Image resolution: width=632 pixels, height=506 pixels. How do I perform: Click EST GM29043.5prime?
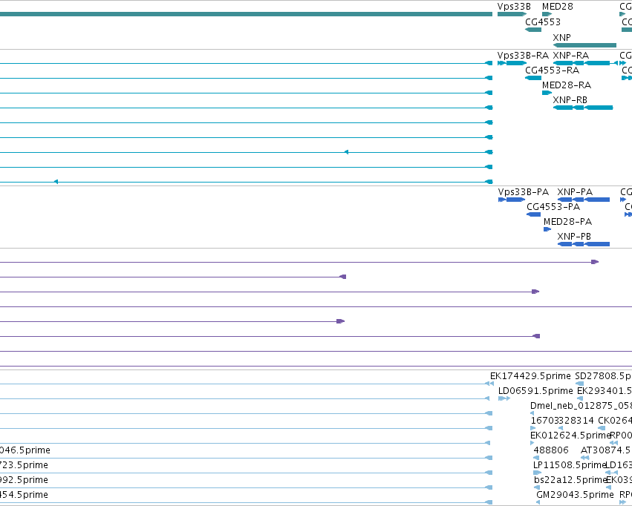coord(575,495)
